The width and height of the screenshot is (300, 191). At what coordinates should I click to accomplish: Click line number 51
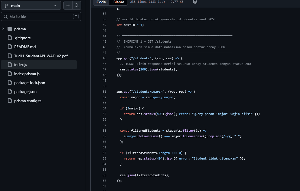(x=104, y=92)
